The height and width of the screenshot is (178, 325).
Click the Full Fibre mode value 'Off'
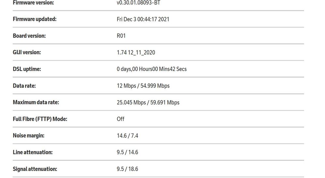pos(120,119)
